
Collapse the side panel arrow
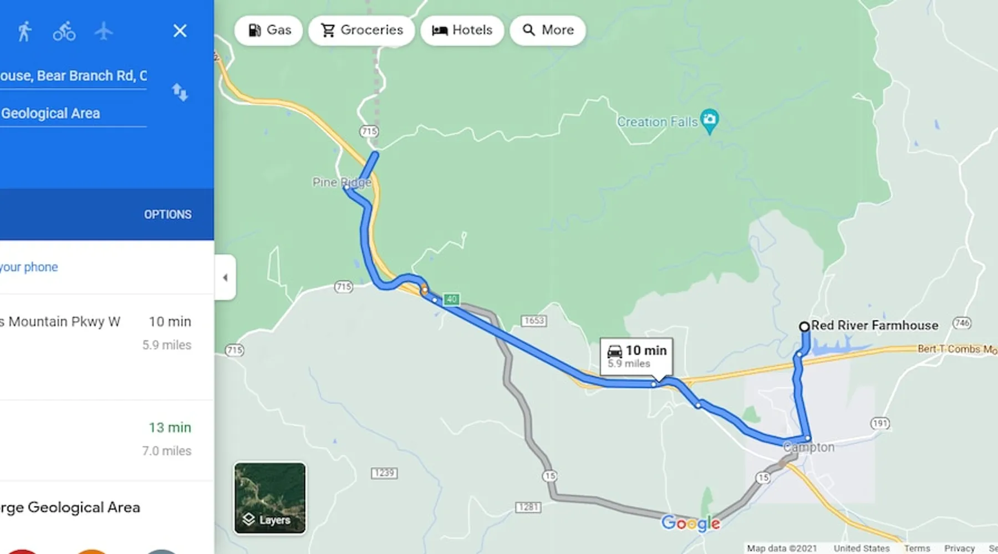coord(225,278)
